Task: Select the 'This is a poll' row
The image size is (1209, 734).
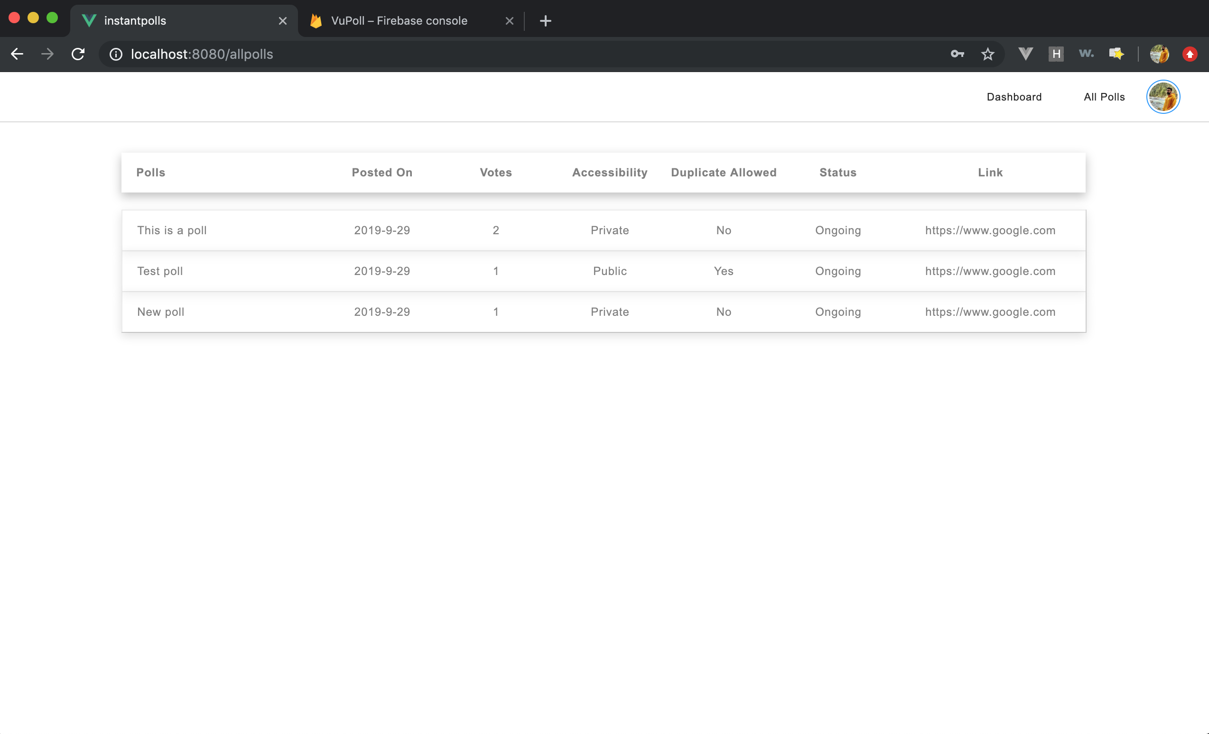Action: [172, 230]
